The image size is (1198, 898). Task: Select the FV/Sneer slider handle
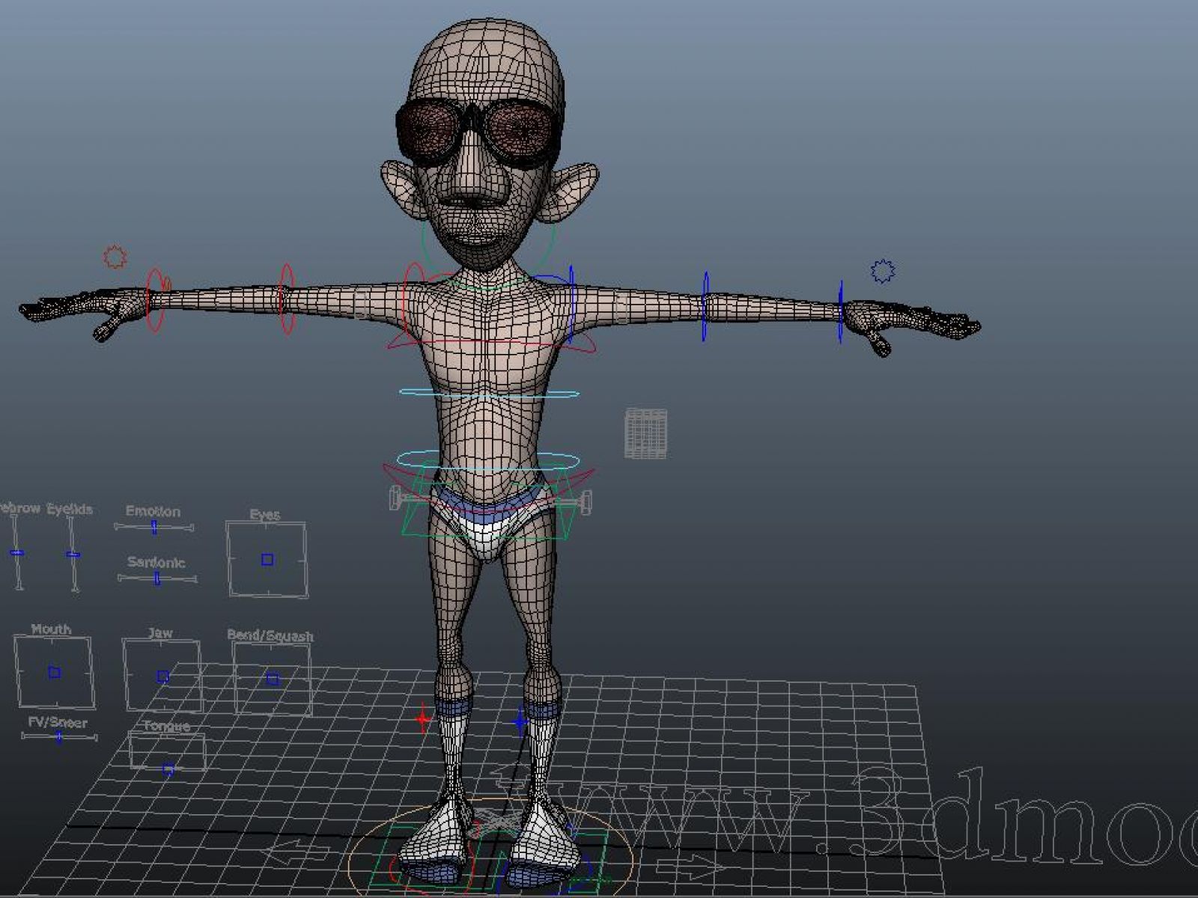coord(58,737)
